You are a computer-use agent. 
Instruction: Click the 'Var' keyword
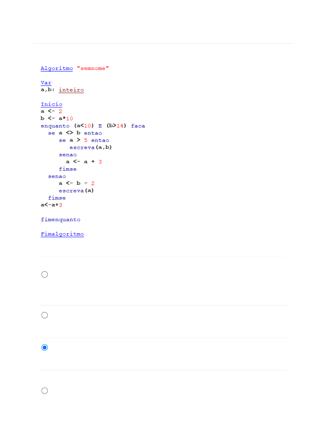tap(46, 83)
